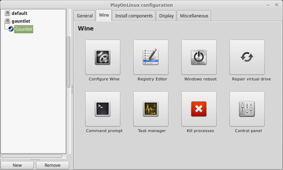The image size is (283, 170).
Task: Click the Kill processes label
Action: click(201, 131)
